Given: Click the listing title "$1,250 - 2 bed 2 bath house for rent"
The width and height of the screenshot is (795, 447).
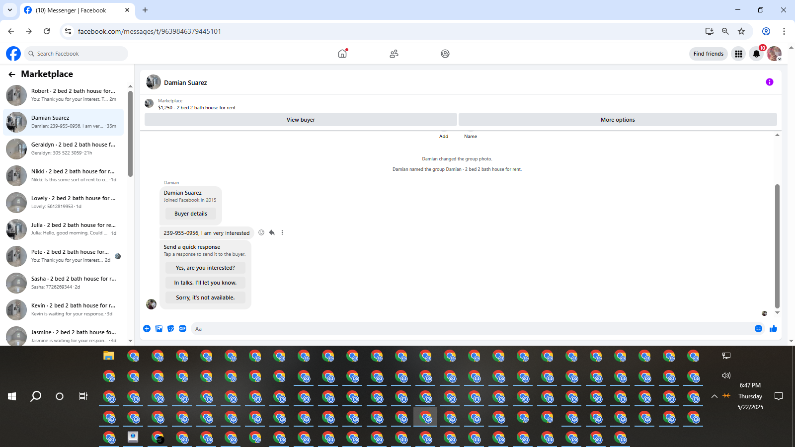Looking at the screenshot, I should point(197,108).
